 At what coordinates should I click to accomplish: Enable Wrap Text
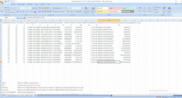(57, 8)
